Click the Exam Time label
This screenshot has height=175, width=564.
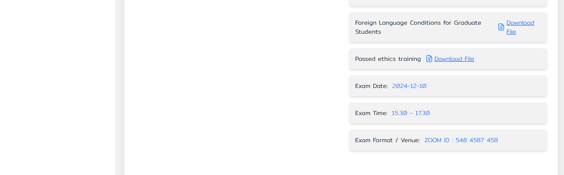point(371,113)
